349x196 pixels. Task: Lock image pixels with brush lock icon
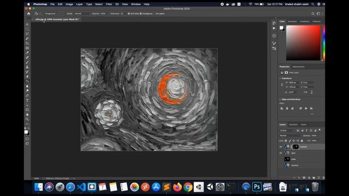coord(290,140)
